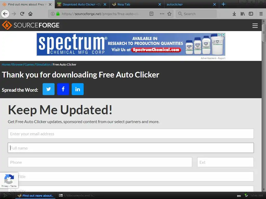The image size is (266, 199).
Task: Toggle reader view in address bar
Action: tap(151, 14)
